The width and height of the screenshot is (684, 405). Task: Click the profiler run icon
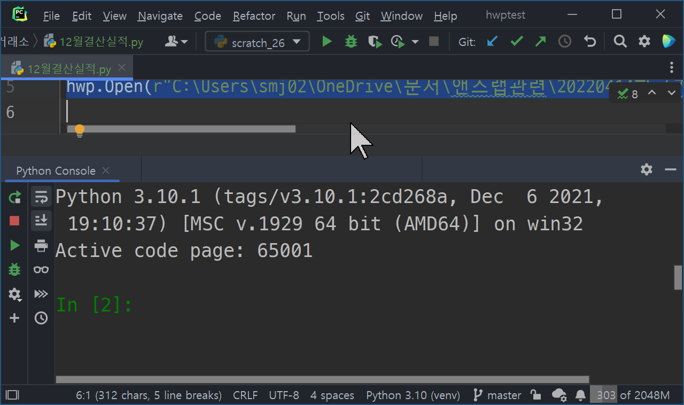[398, 41]
